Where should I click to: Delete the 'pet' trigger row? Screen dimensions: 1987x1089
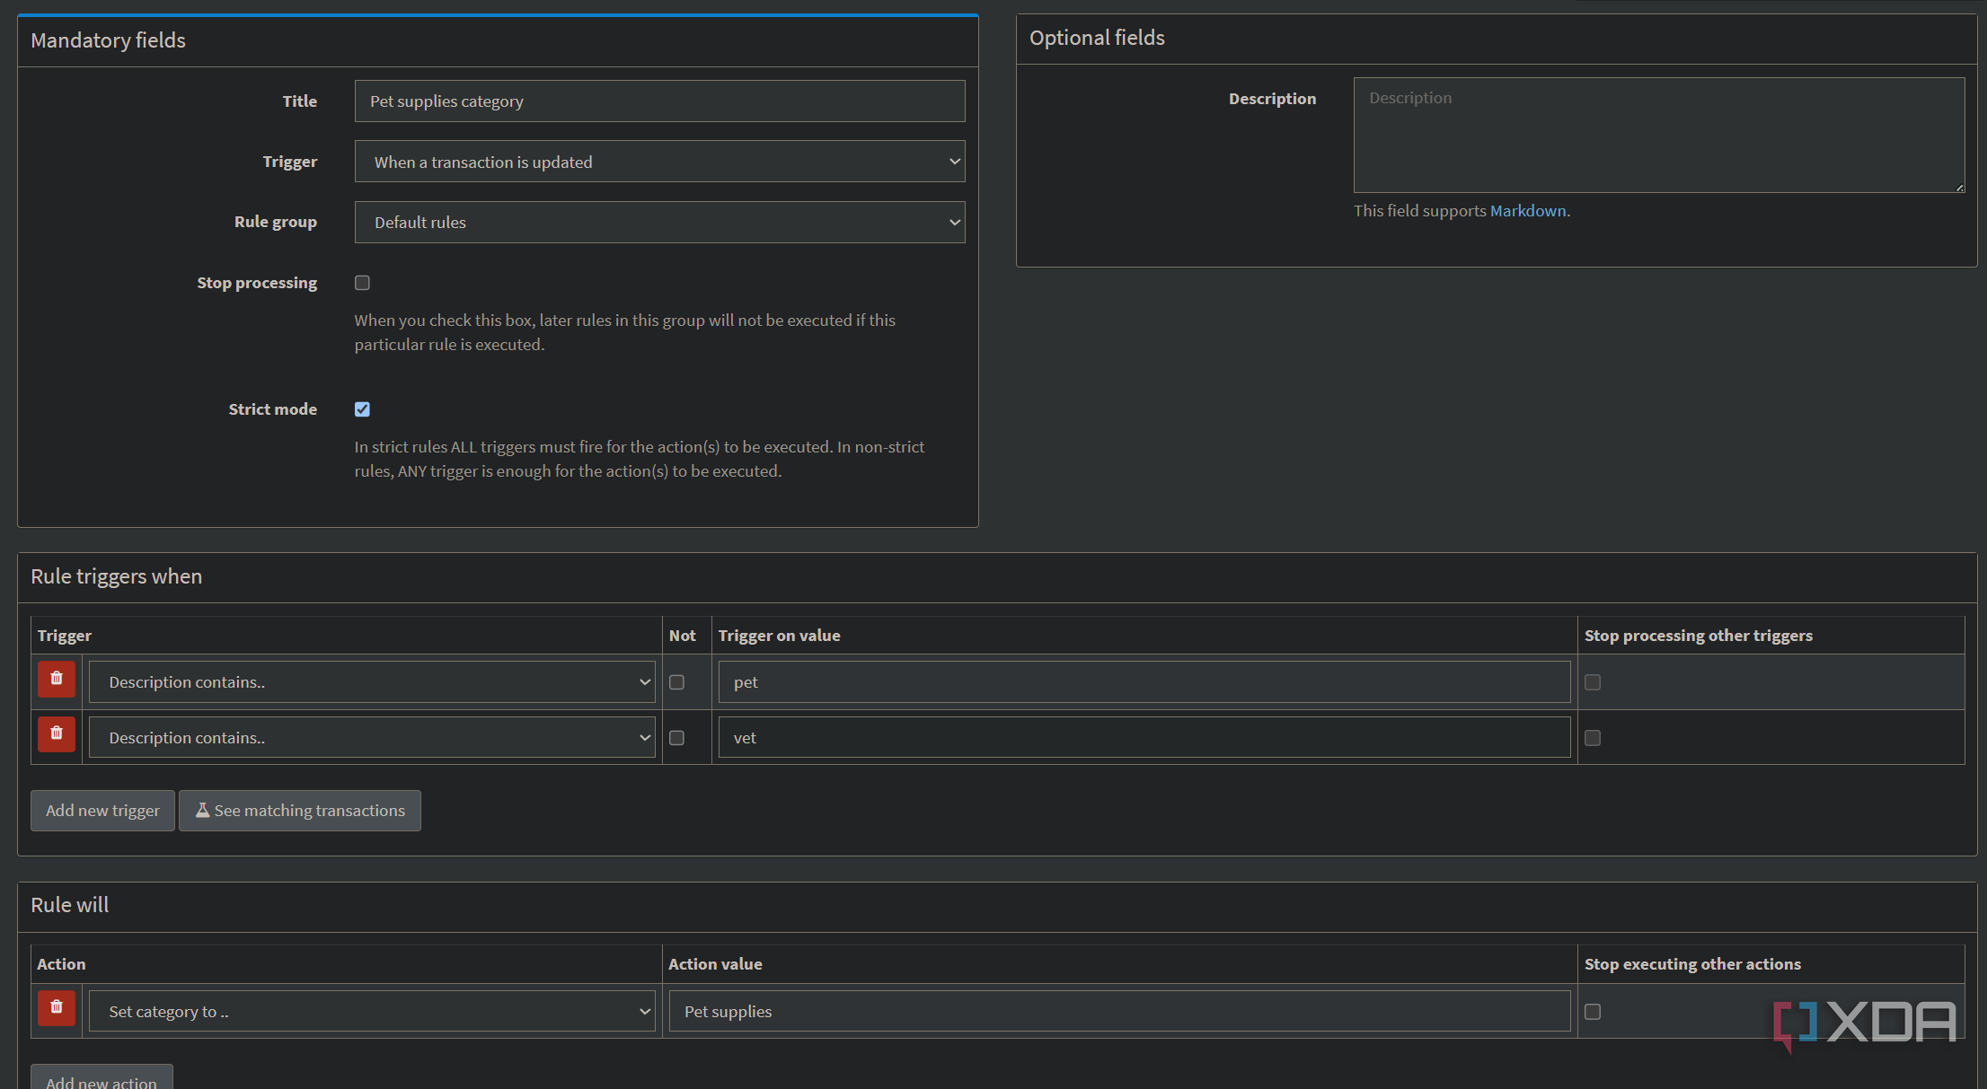pos(57,679)
